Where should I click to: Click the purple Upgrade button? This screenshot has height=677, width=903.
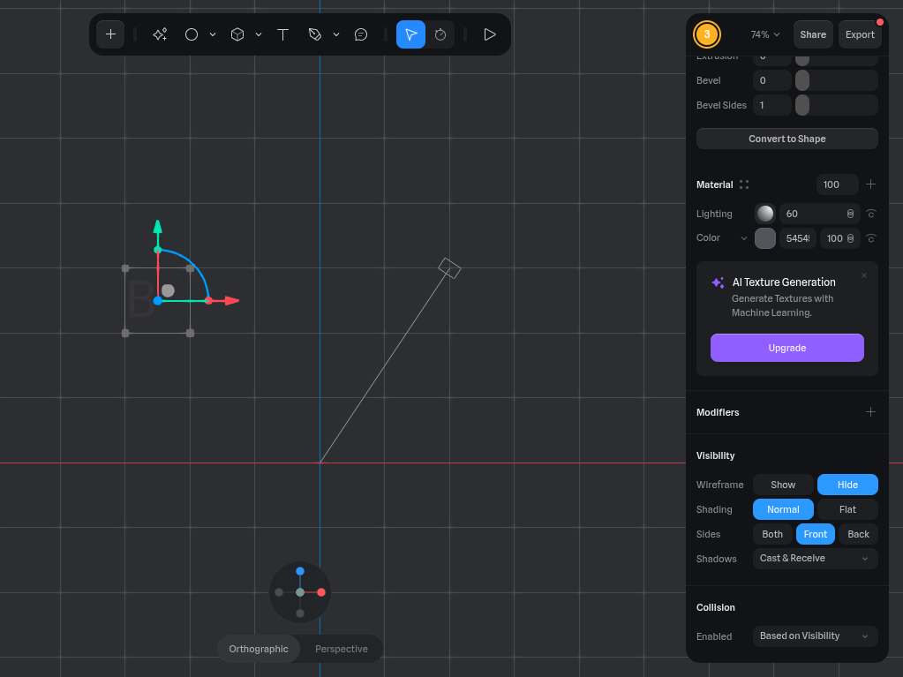pos(786,348)
